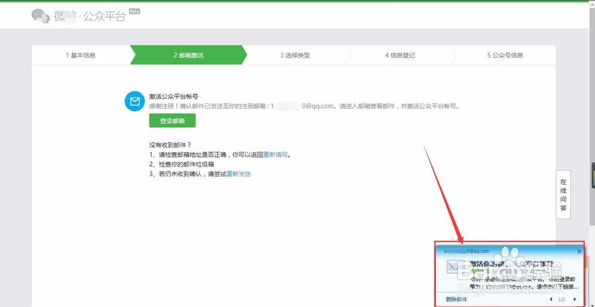Open step 1 基本信息 tab
The image size is (595, 307).
coord(81,56)
